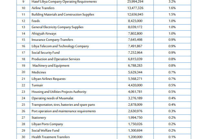
Task: Select the 3.2% percentage cell
Action: click(172, 2)
